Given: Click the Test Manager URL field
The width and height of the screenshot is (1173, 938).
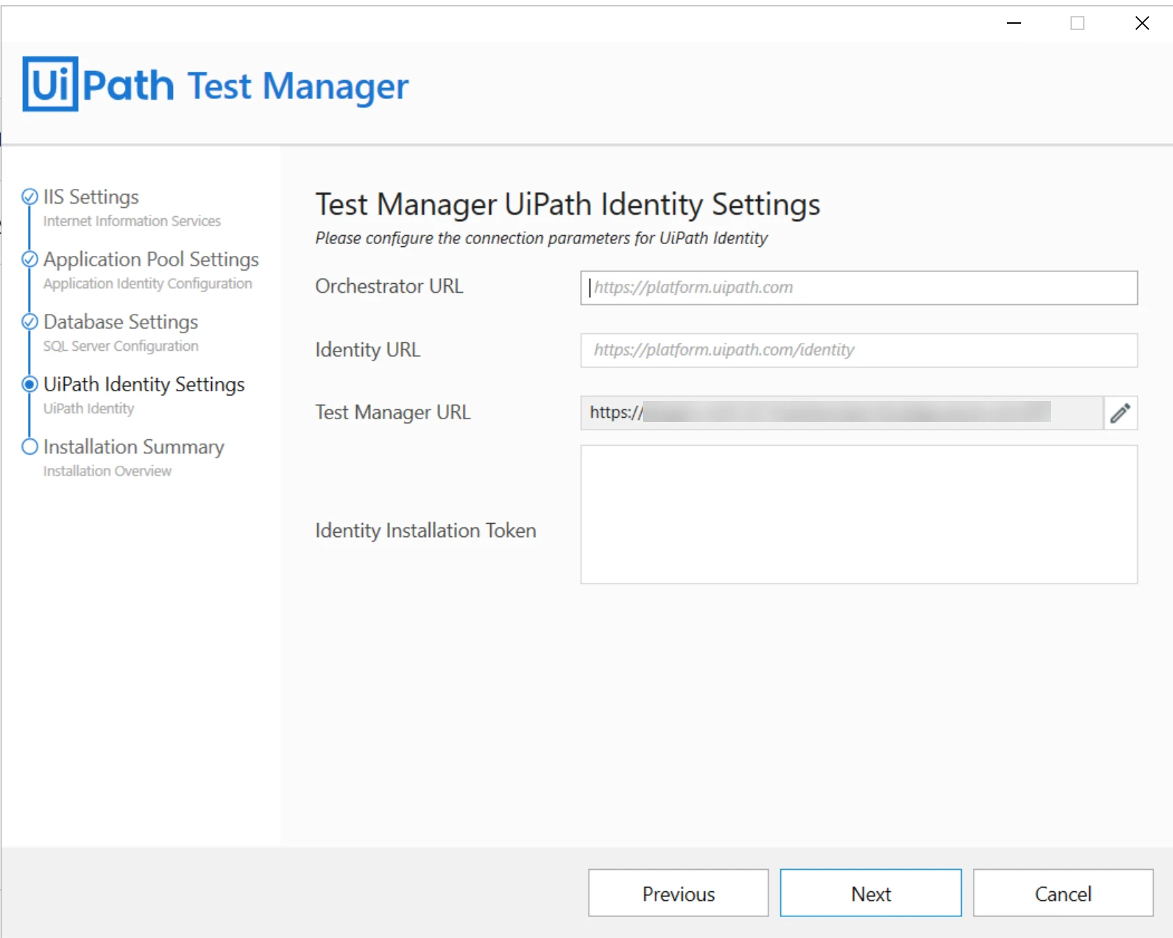Looking at the screenshot, I should [x=842, y=413].
